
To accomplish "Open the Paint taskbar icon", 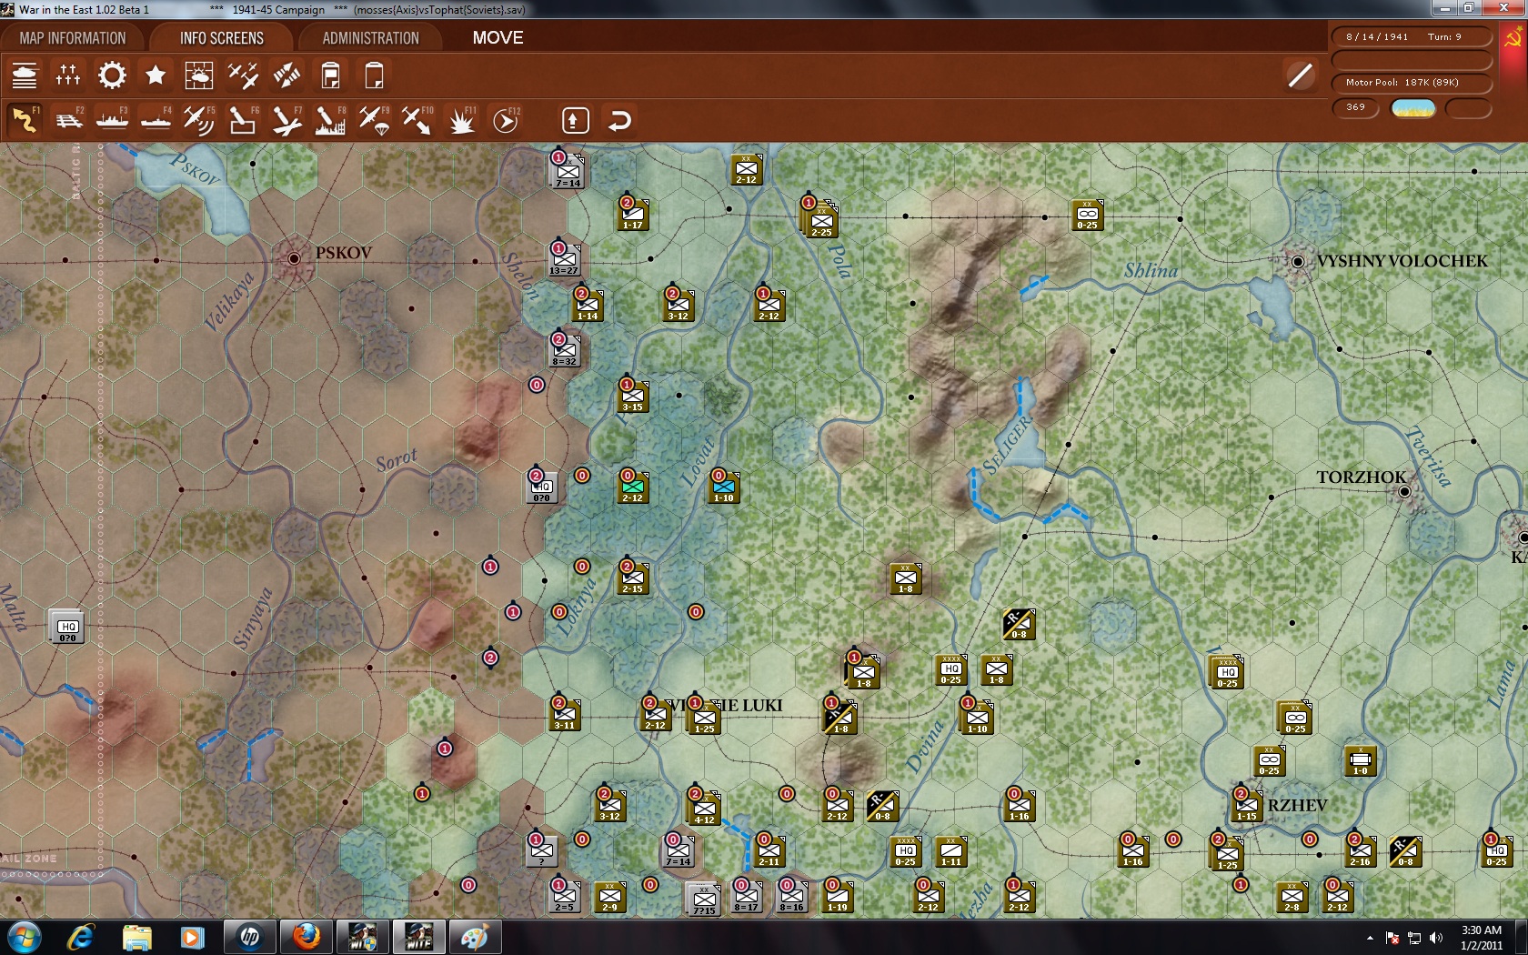I will pos(474,937).
